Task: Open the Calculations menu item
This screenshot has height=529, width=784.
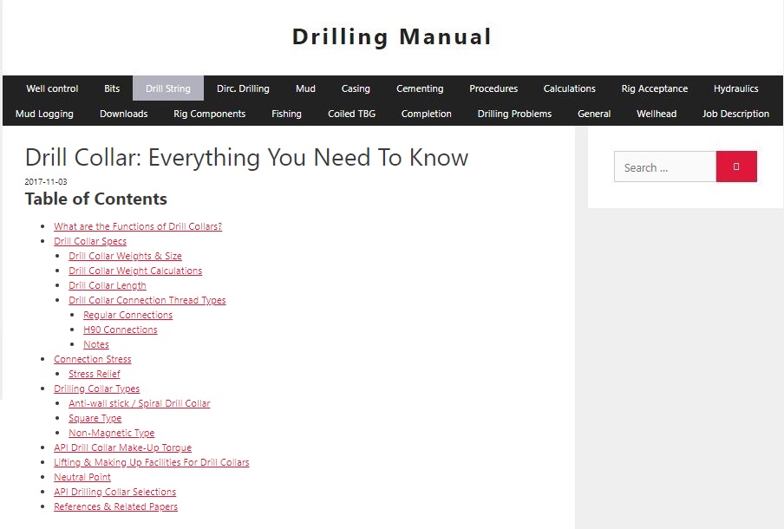Action: (x=570, y=88)
